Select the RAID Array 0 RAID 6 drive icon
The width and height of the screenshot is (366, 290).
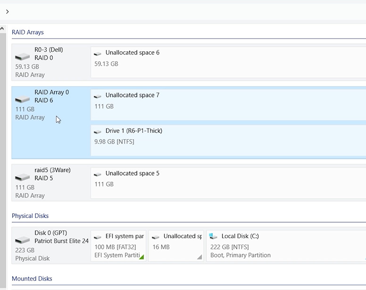click(23, 99)
